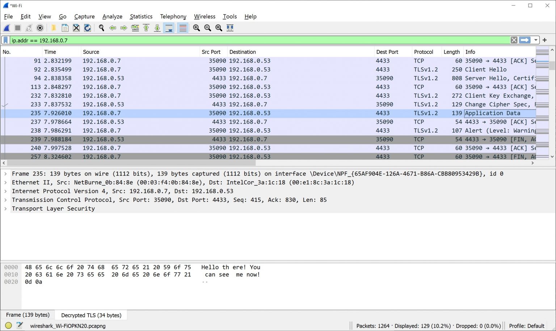Toggle packet list colorization
This screenshot has width=556, height=331.
tap(182, 28)
